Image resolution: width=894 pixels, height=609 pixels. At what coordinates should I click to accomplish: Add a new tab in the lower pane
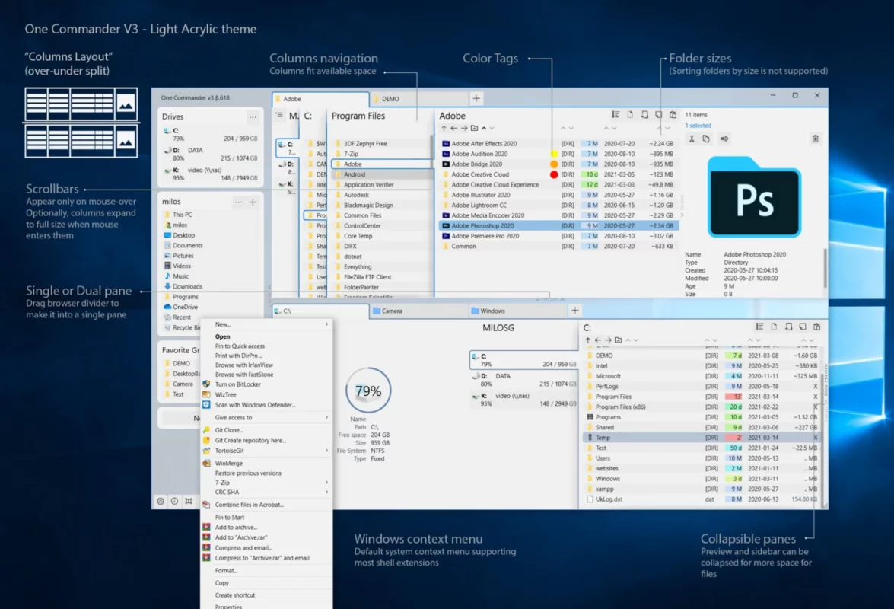point(574,310)
